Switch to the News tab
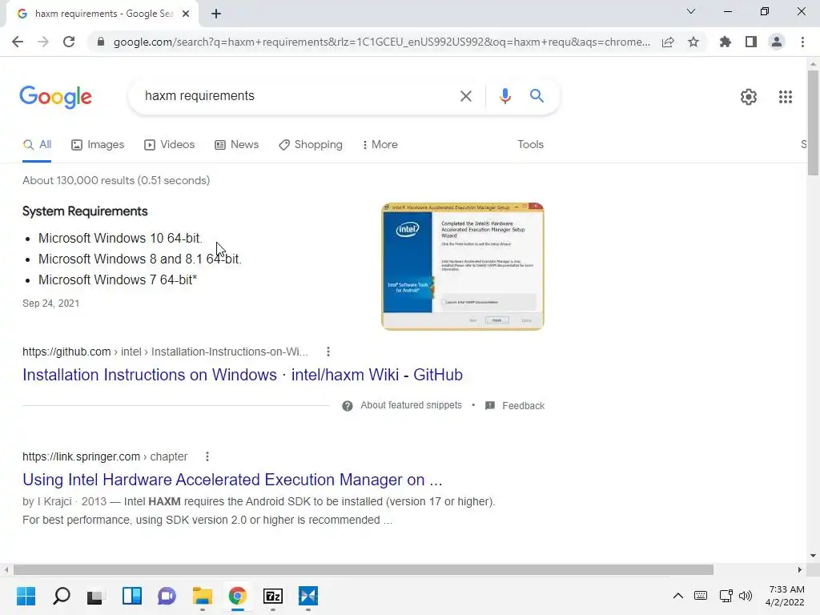The height and width of the screenshot is (615, 820). (x=236, y=145)
